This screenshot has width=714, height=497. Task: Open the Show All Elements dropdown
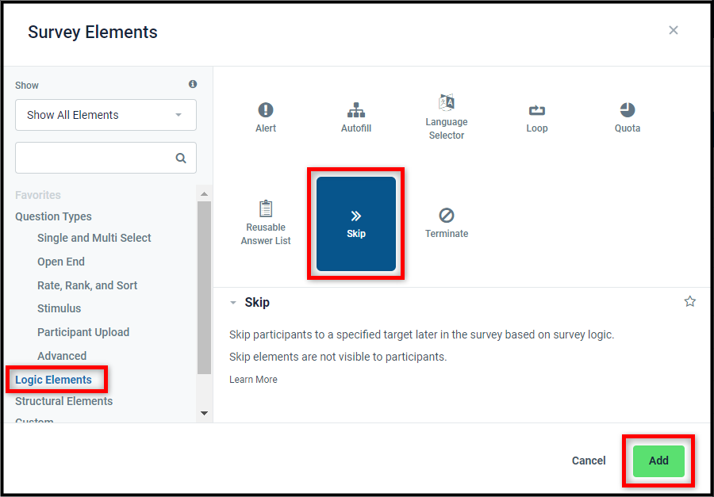click(106, 115)
